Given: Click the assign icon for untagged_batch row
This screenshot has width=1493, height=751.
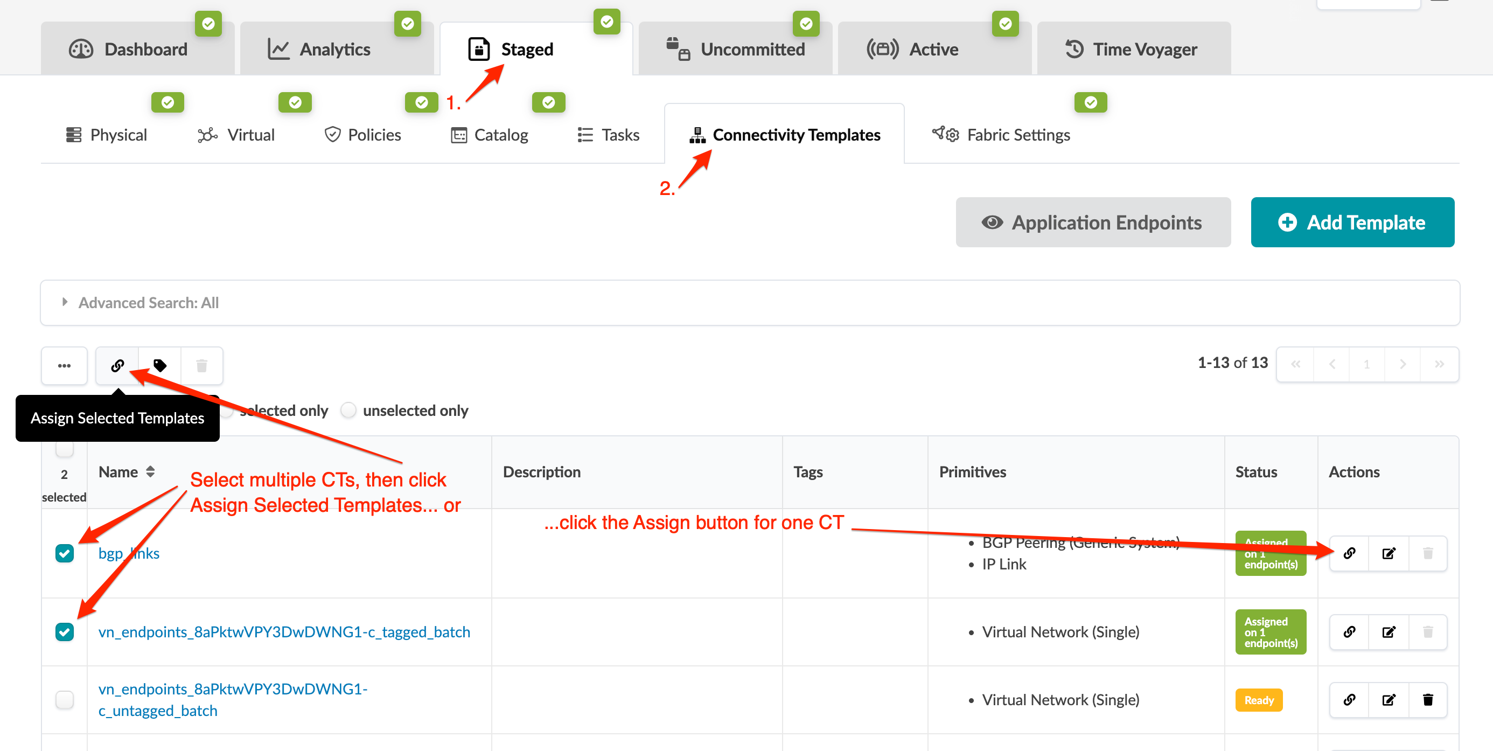Looking at the screenshot, I should pyautogui.click(x=1349, y=700).
